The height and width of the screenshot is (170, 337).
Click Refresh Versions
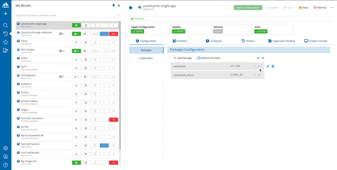[x=209, y=58]
